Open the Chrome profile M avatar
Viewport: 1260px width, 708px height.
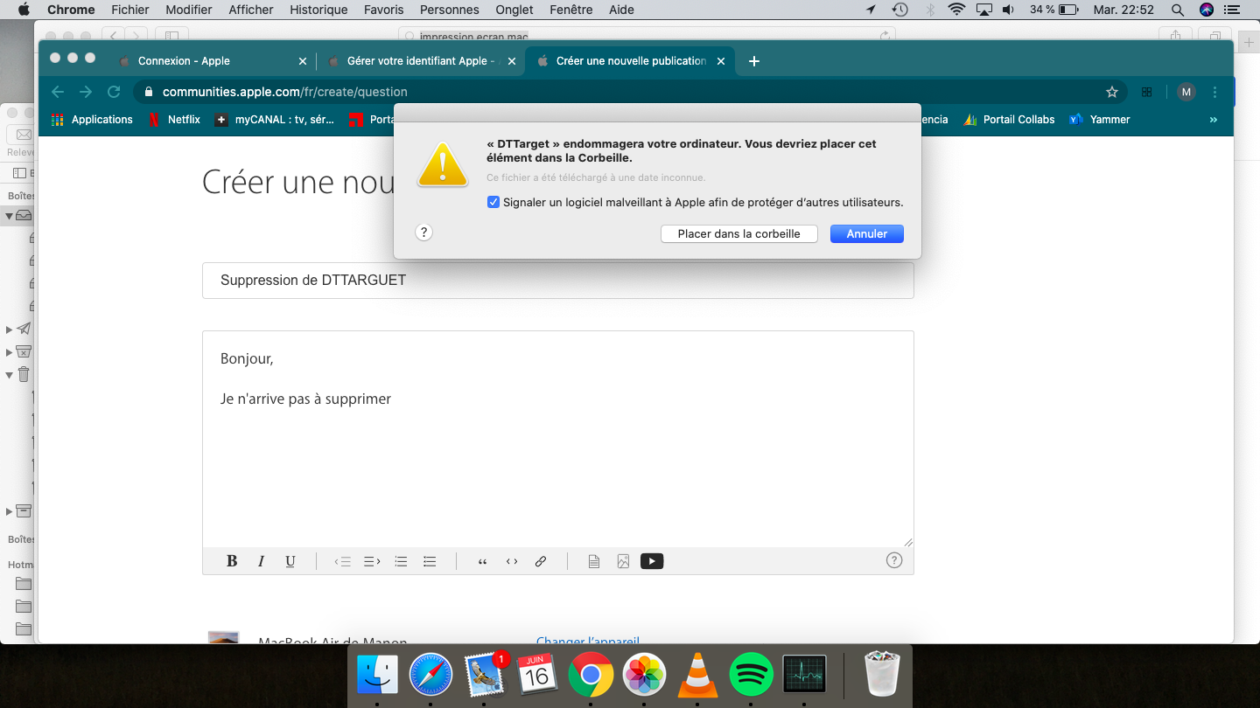pyautogui.click(x=1186, y=92)
